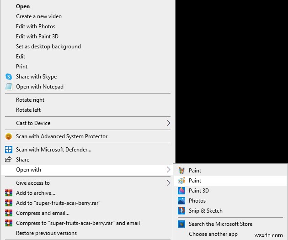Click WinRAR icon beside Add to "super-fruits-acai-berry.rar"
Screen dimensions: 288x240
9,203
